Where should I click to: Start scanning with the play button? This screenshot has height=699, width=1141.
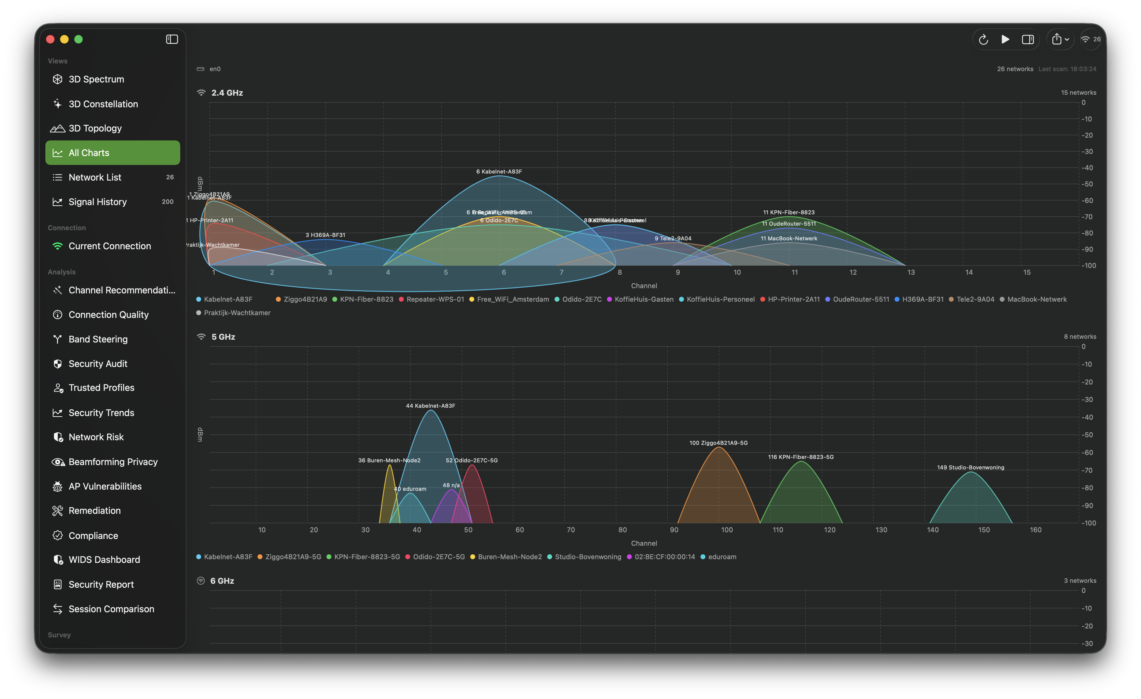1005,39
